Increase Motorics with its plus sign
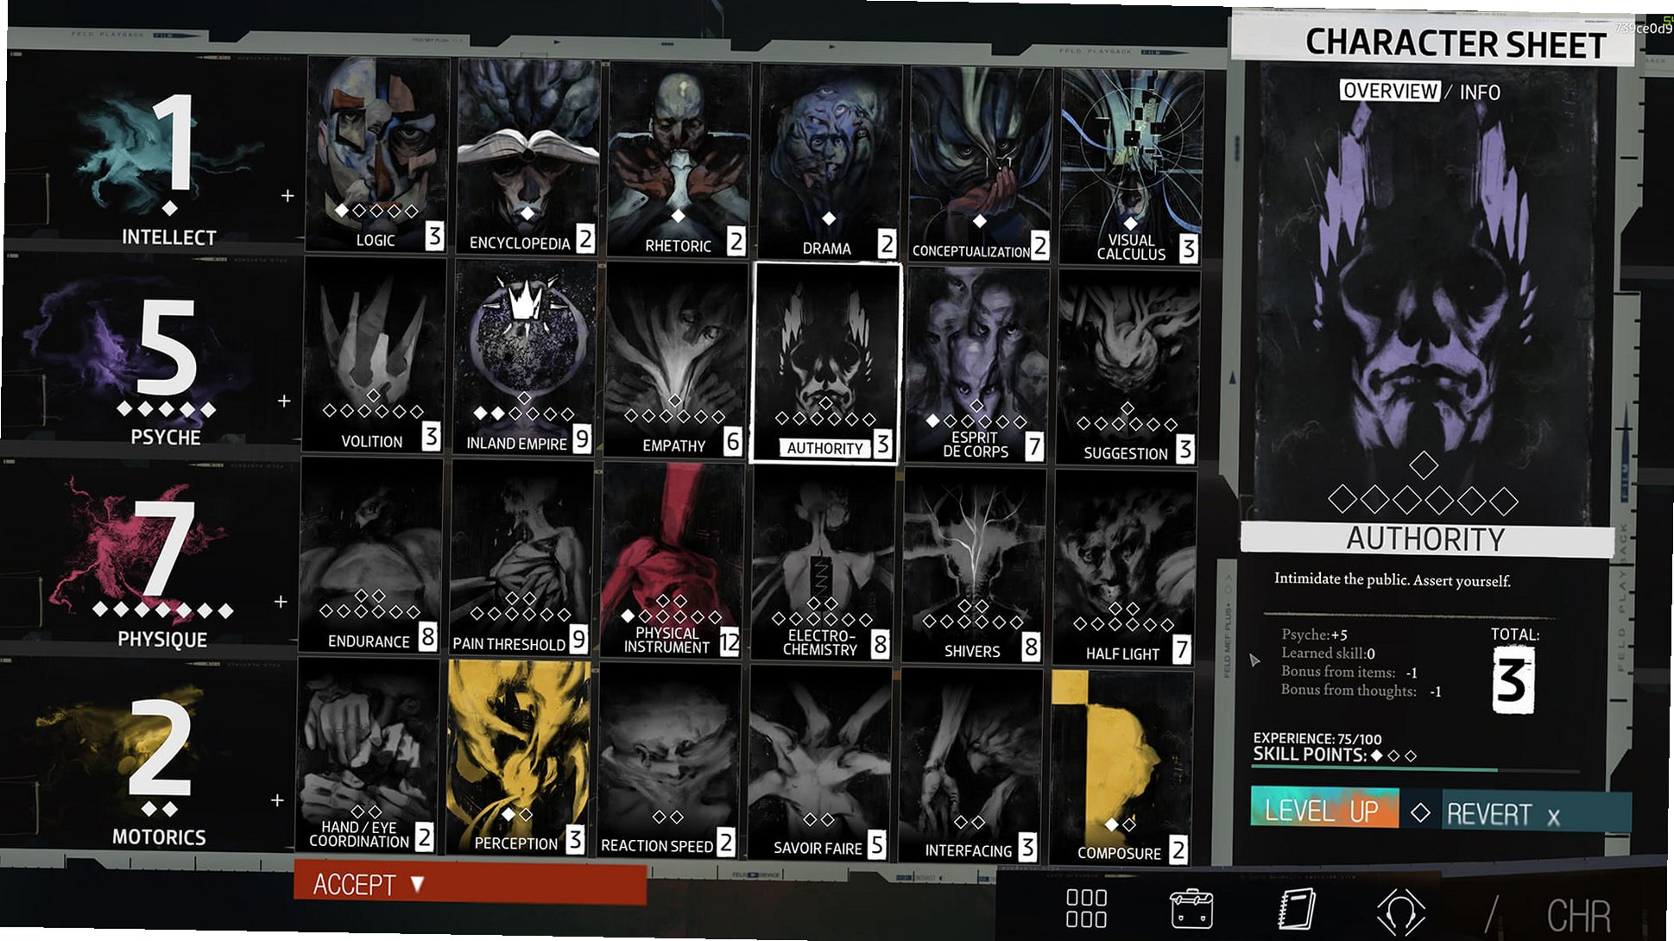 277,800
